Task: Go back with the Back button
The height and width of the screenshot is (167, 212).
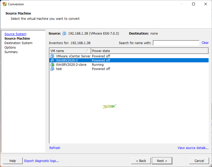Action: pyautogui.click(x=141, y=161)
